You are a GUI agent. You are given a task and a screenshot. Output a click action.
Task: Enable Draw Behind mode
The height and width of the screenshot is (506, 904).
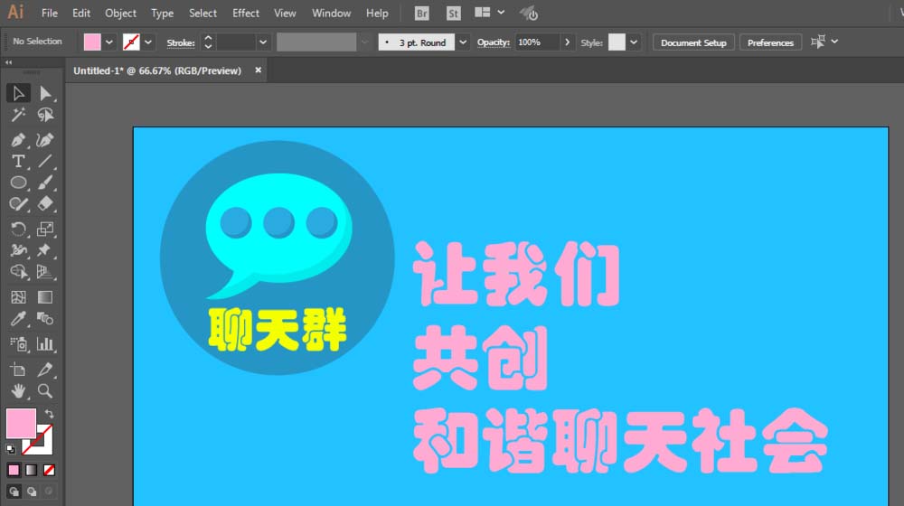pyautogui.click(x=32, y=492)
